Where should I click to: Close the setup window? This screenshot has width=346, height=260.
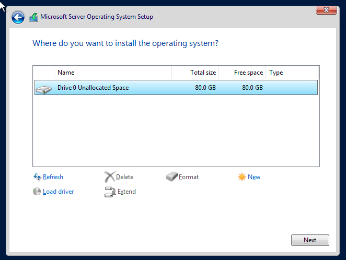[x=326, y=10]
